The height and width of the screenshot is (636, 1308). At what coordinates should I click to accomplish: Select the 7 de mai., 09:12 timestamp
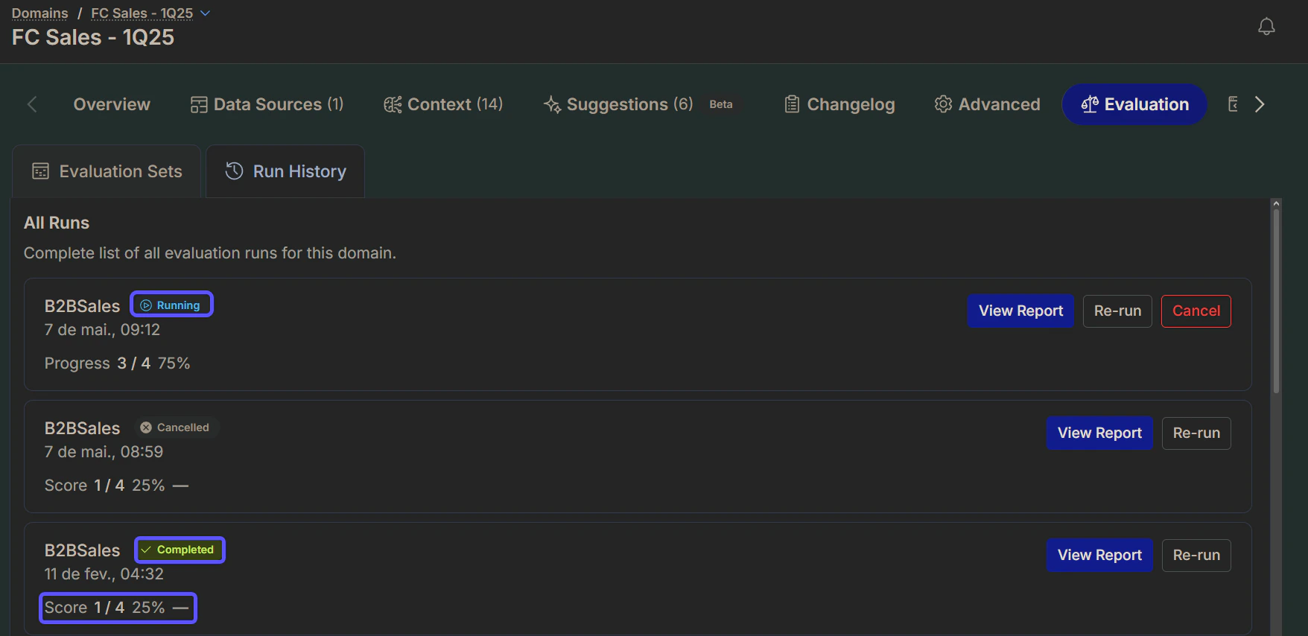point(102,330)
